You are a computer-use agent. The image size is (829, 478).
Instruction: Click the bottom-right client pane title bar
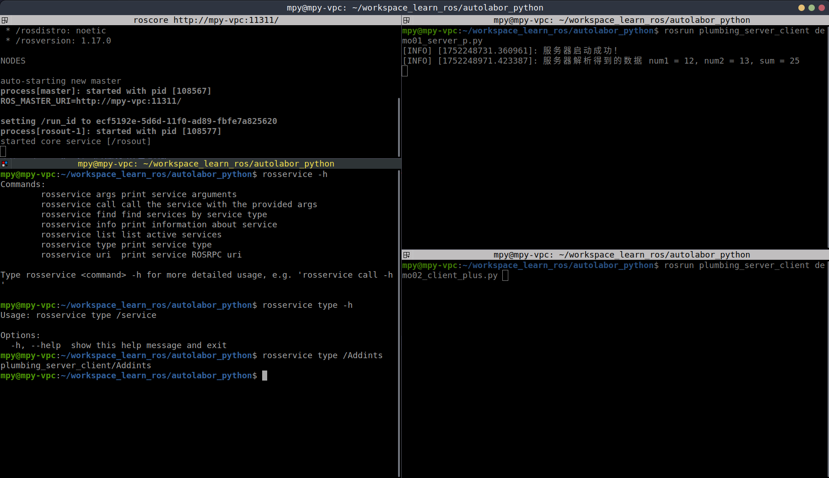[x=621, y=255]
